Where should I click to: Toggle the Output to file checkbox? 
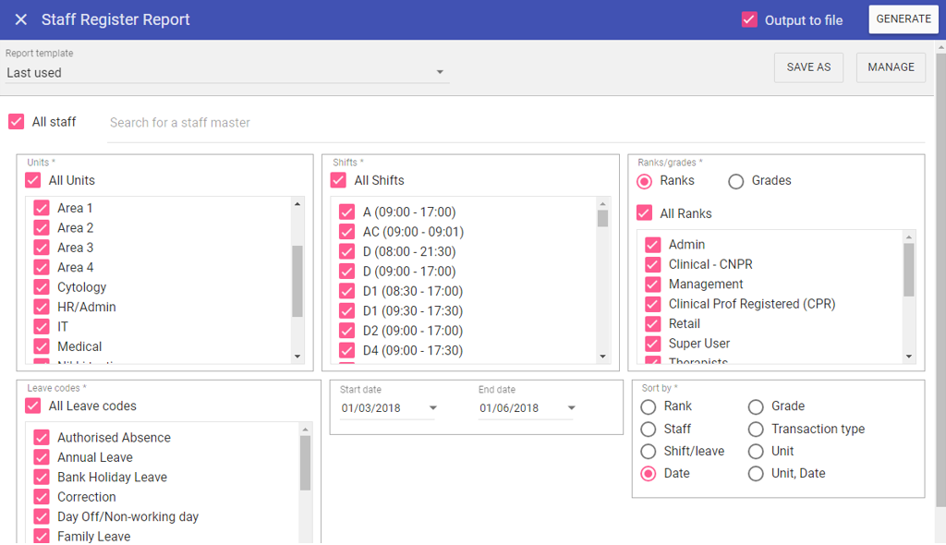pos(749,19)
